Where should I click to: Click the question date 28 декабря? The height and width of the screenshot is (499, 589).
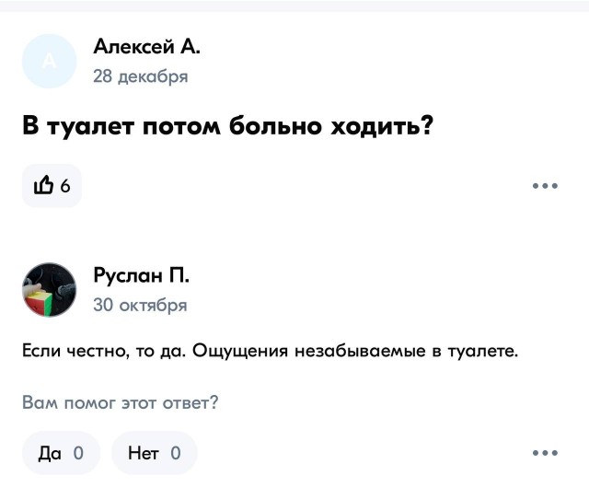point(140,76)
